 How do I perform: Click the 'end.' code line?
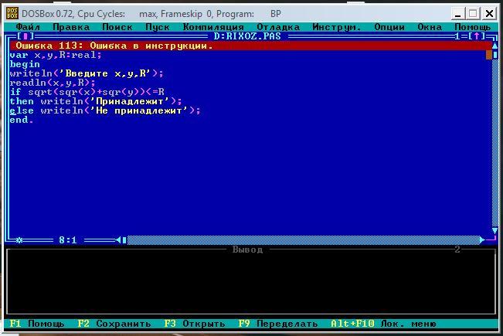pyautogui.click(x=22, y=120)
